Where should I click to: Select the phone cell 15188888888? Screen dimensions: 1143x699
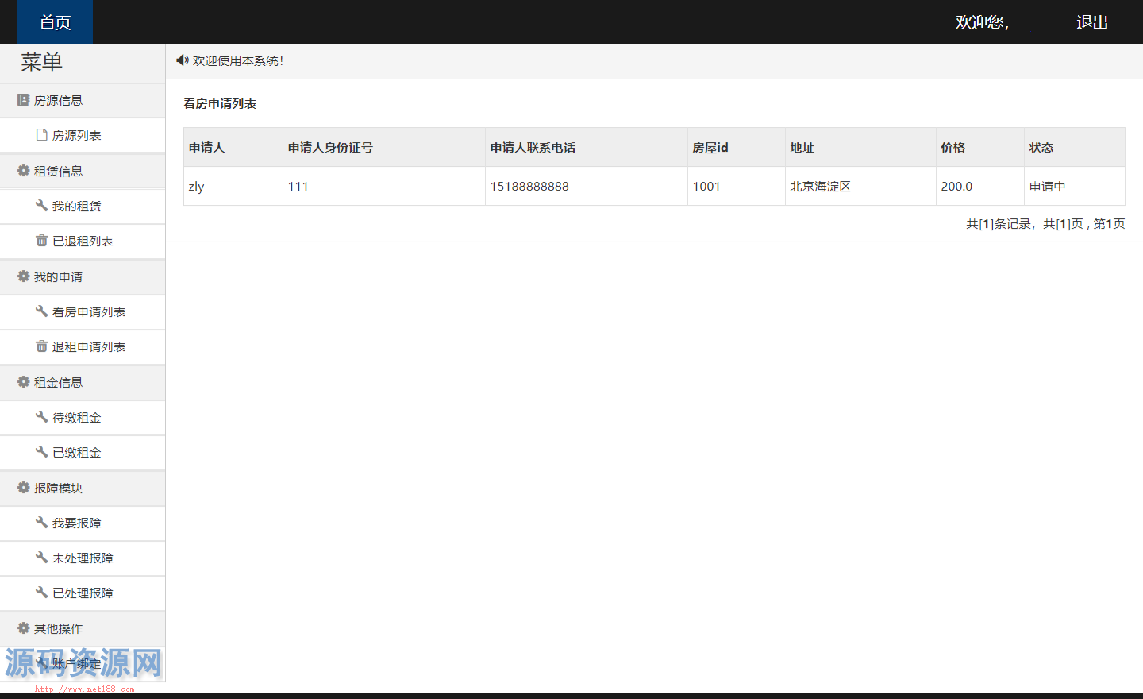(x=587, y=186)
